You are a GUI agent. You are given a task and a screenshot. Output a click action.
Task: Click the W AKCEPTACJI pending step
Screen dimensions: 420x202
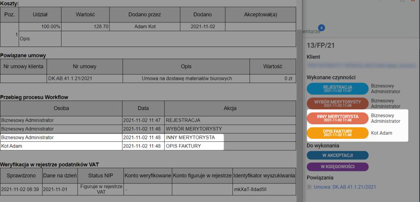coord(337,155)
